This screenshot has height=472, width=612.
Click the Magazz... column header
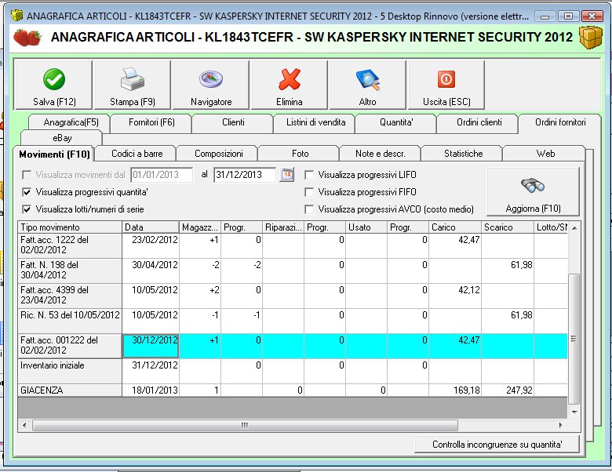(x=200, y=227)
